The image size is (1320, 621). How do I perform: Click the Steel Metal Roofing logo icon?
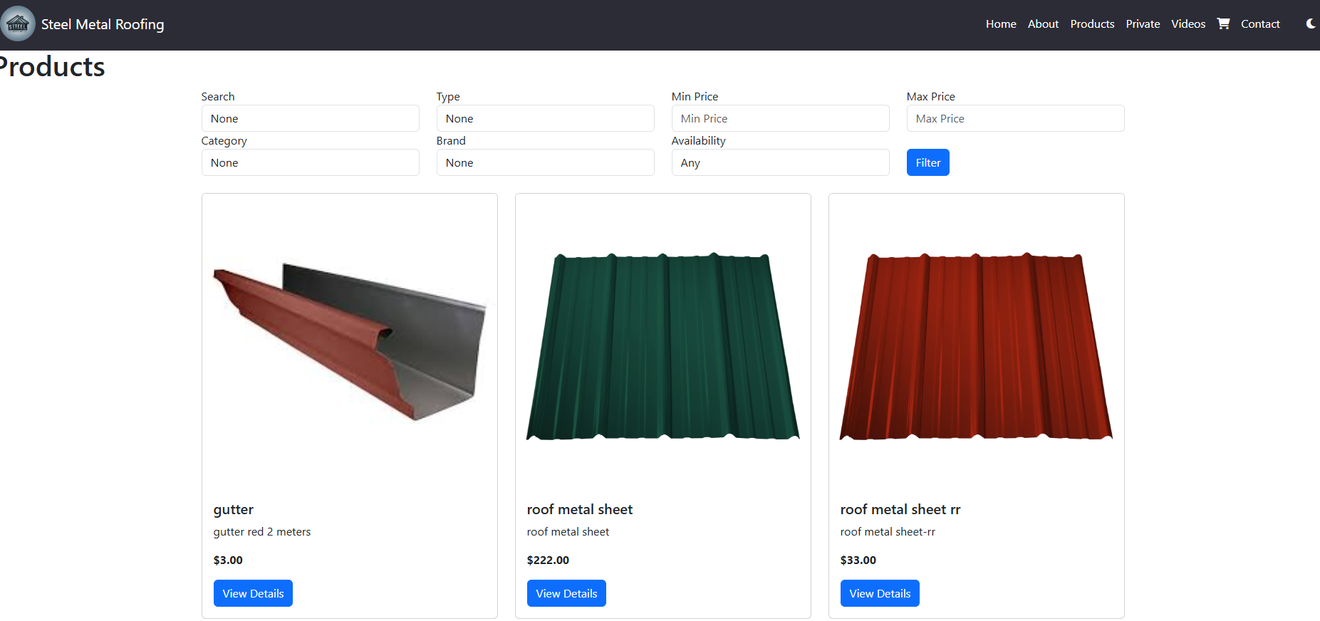pos(17,24)
